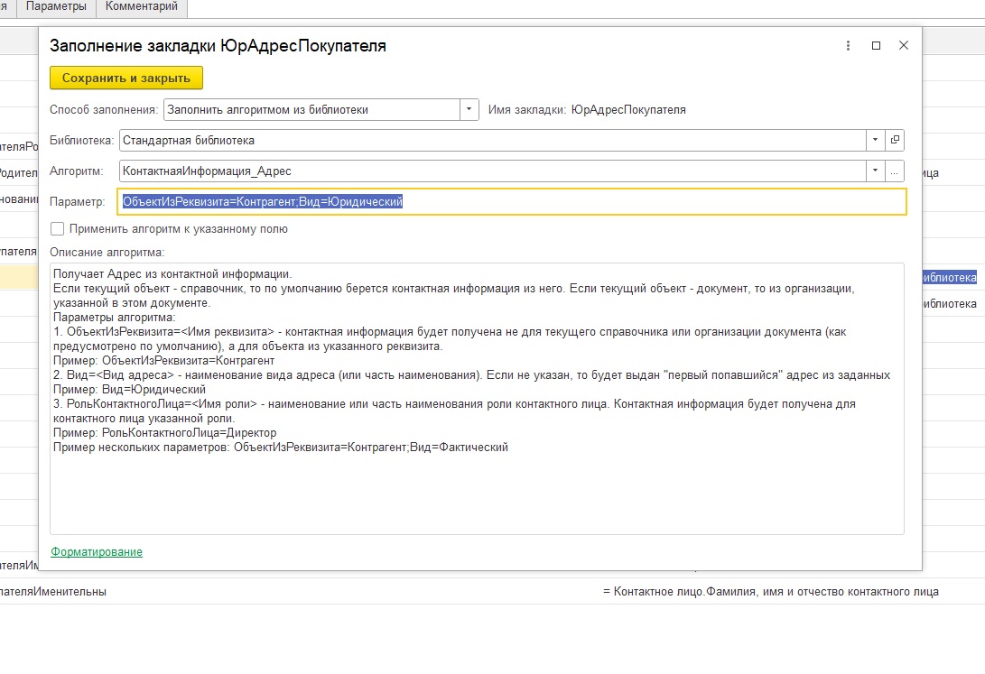Open the Форматирование link

[97, 551]
